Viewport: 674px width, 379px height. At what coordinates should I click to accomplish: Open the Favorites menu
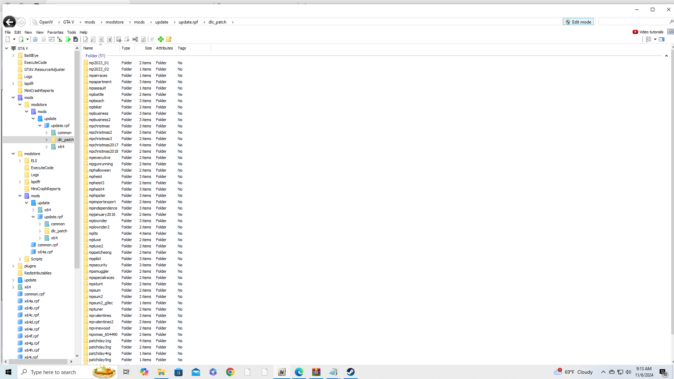click(55, 32)
